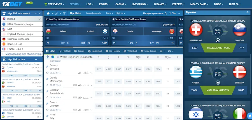The height and width of the screenshot is (120, 252).
Task: Collapse the Mga TOP na laro panel
Action: pos(36,59)
